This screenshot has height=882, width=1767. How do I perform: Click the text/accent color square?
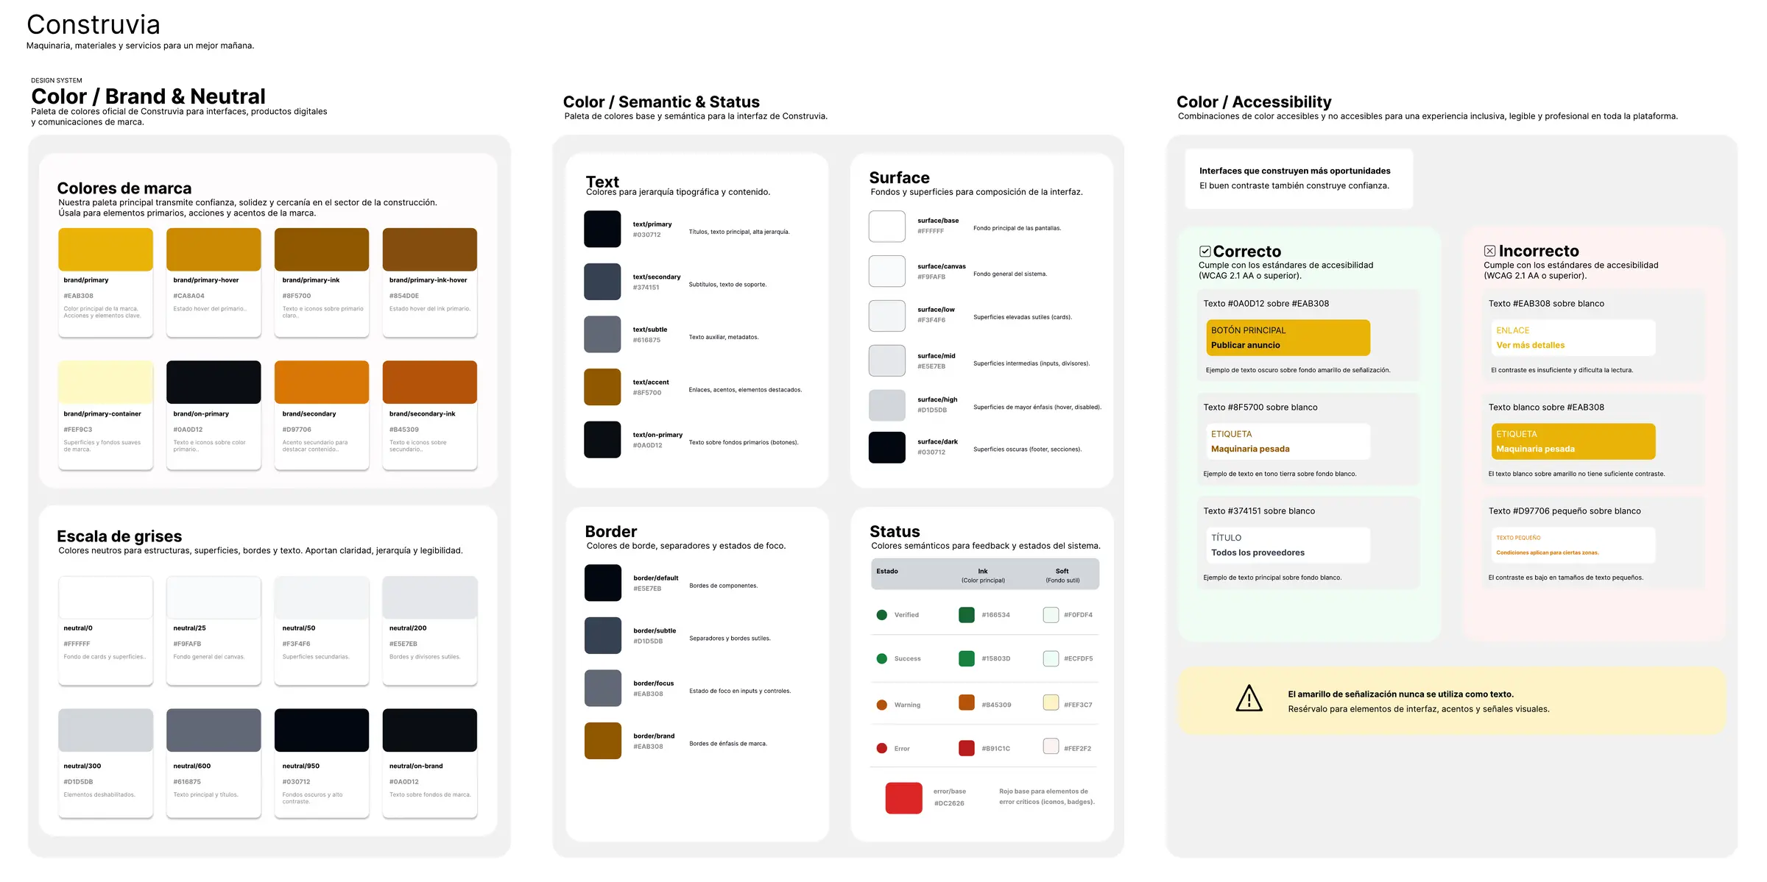(602, 387)
